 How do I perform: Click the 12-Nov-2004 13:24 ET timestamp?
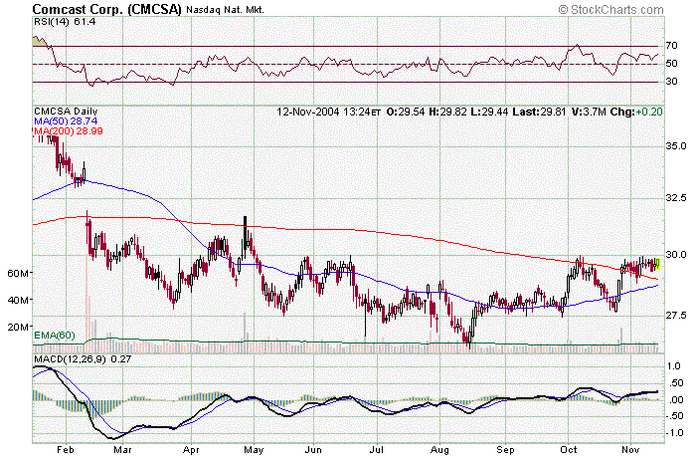(328, 112)
